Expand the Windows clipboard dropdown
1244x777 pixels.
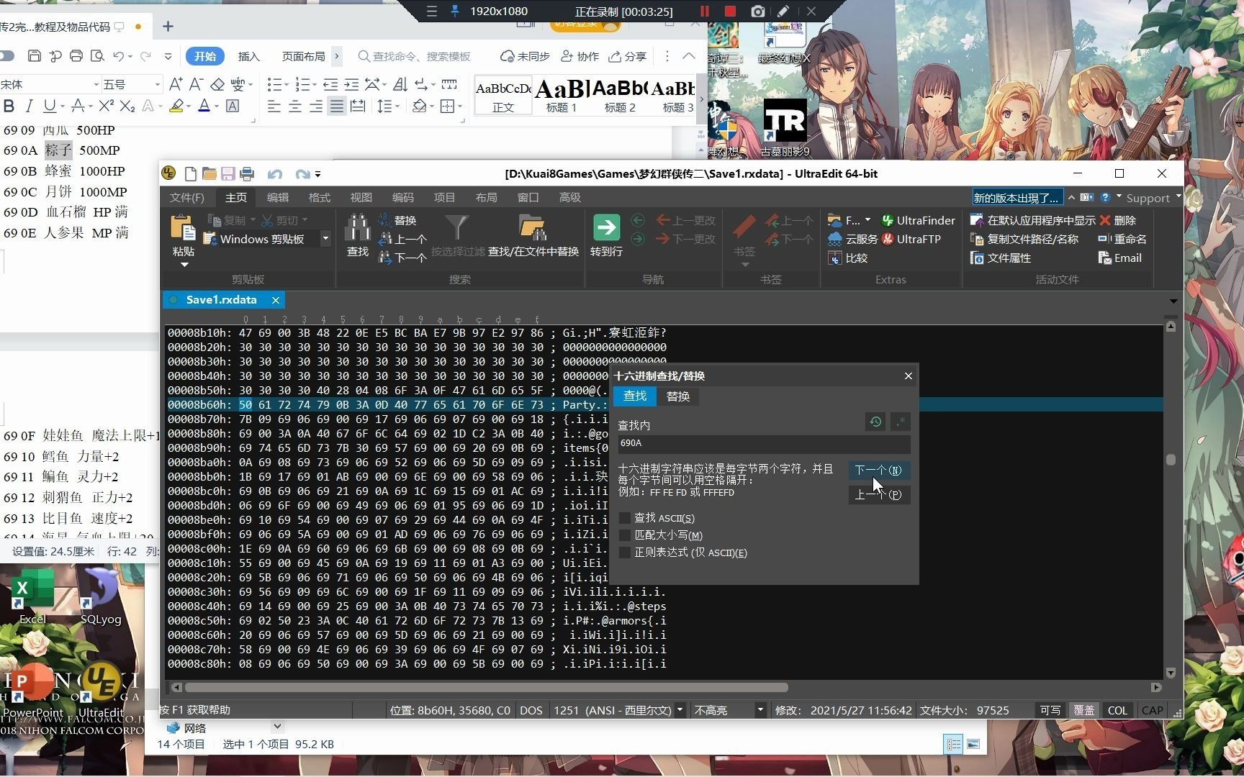coord(325,239)
